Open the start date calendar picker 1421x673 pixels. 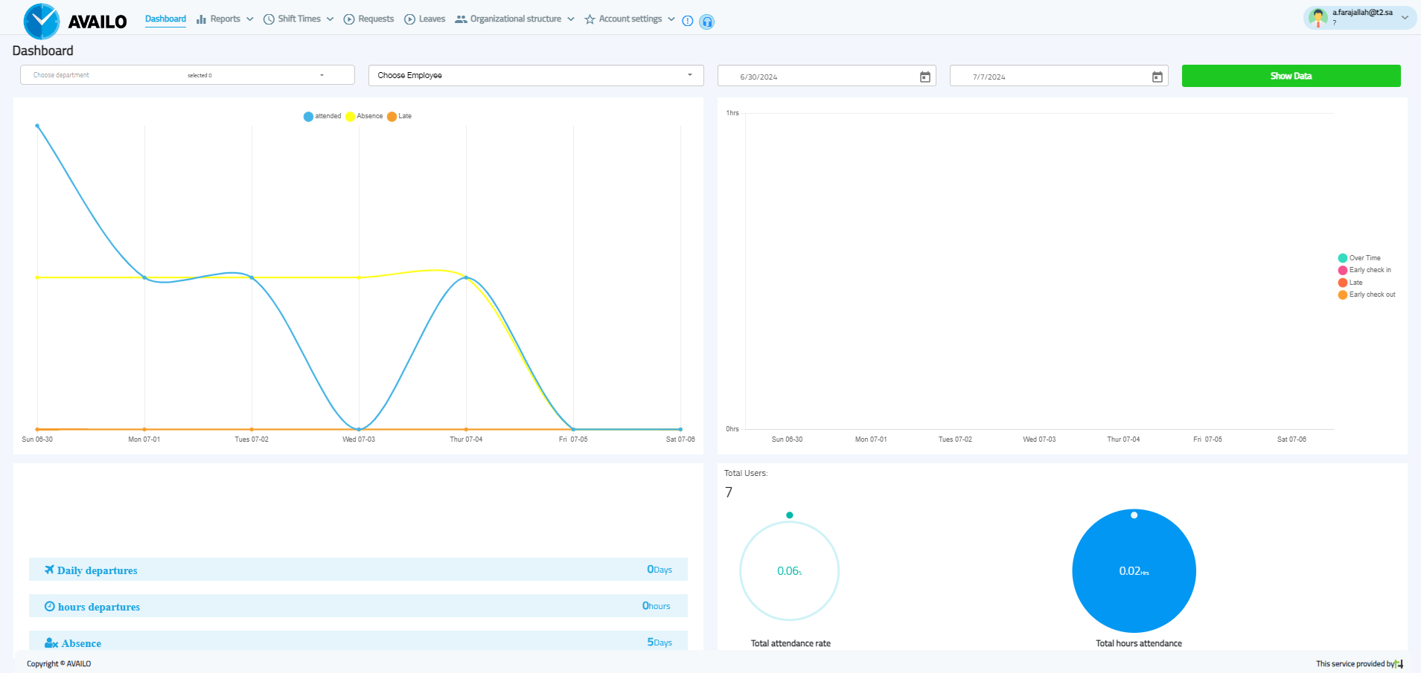(x=925, y=77)
